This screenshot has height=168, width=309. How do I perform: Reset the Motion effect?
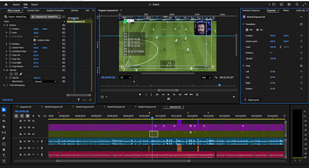(x=64, y=25)
